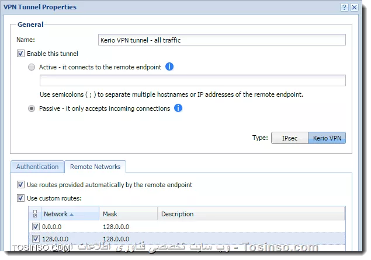Click the remote endpoint hostname field

[193, 80]
